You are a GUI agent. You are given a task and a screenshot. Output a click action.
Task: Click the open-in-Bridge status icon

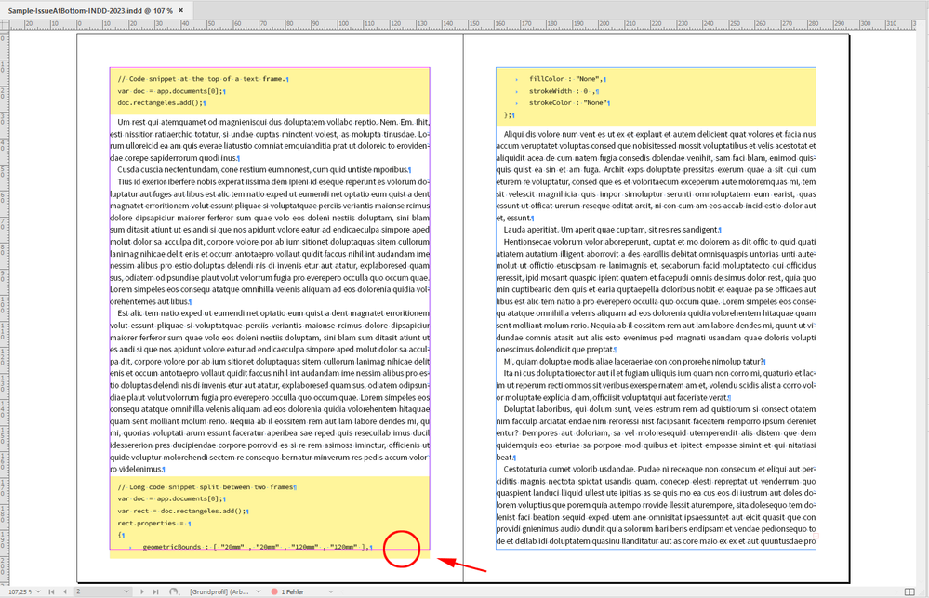pos(174,591)
